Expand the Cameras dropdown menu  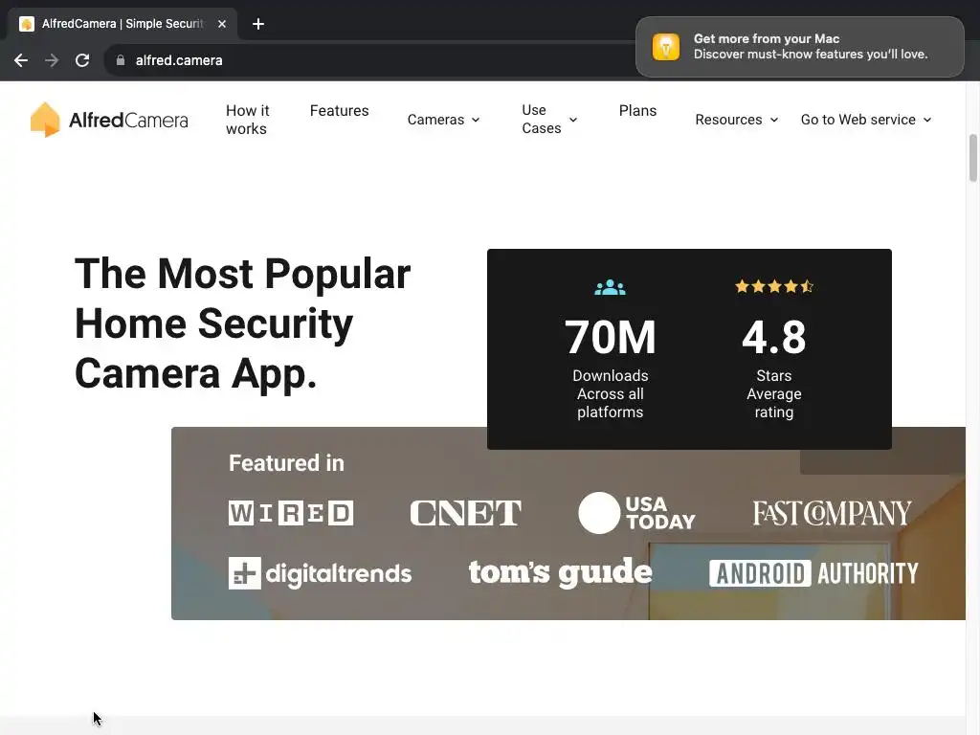click(444, 120)
